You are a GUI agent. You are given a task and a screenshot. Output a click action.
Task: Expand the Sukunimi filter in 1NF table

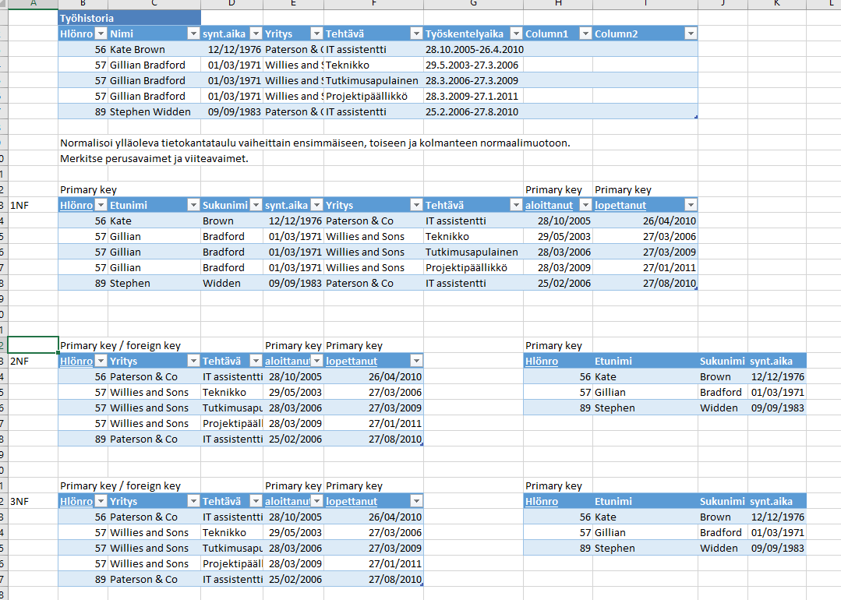255,205
